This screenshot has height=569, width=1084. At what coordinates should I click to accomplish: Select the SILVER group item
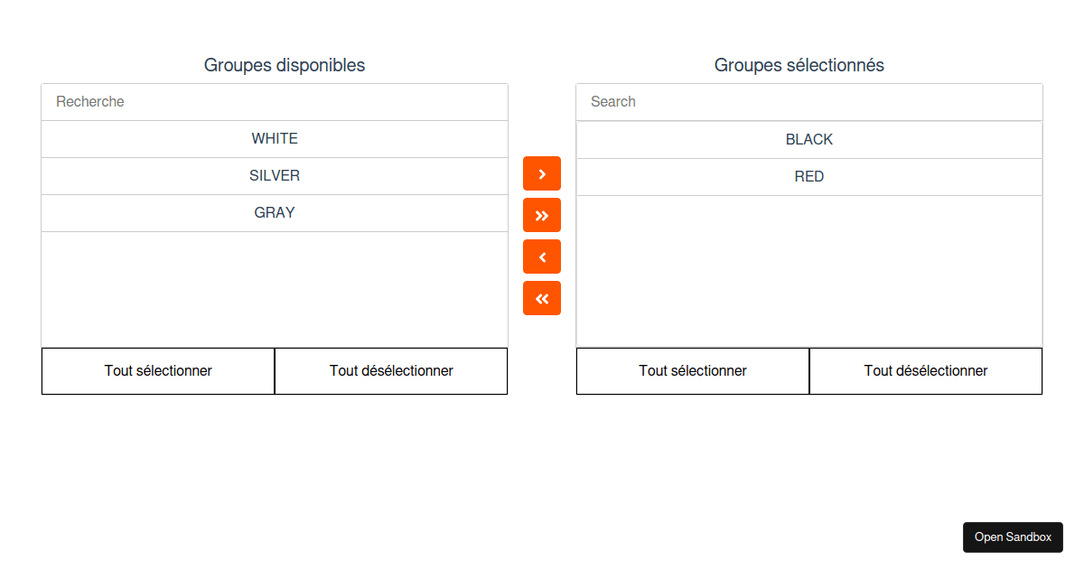click(275, 176)
